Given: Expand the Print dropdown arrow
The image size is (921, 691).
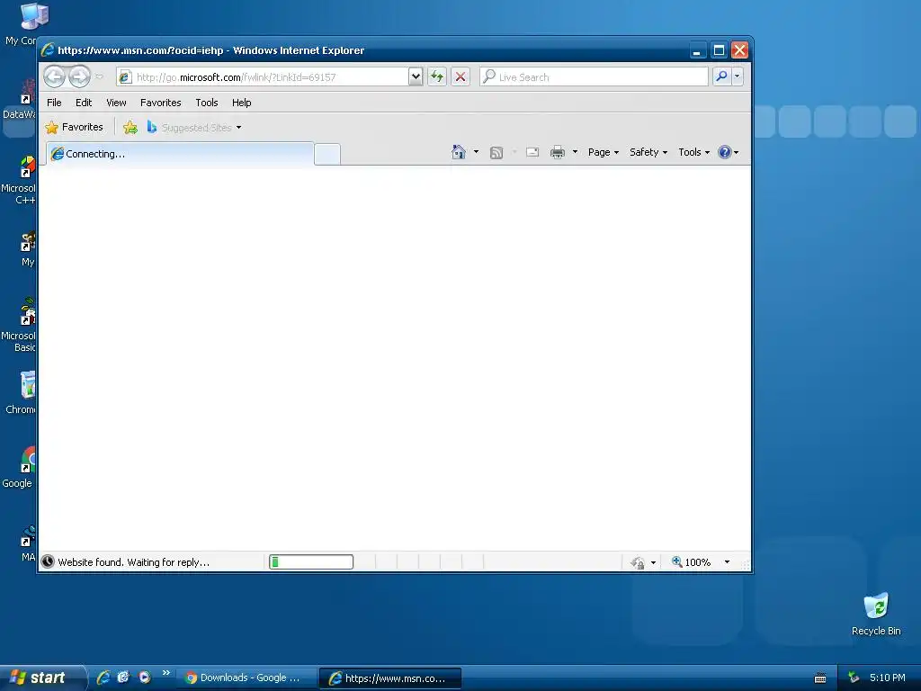Looking at the screenshot, I should (575, 152).
